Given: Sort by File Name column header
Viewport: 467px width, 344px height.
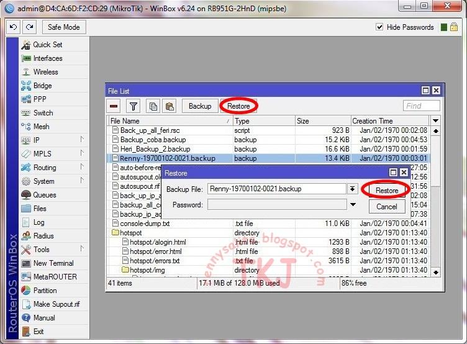Looking at the screenshot, I should (x=170, y=121).
